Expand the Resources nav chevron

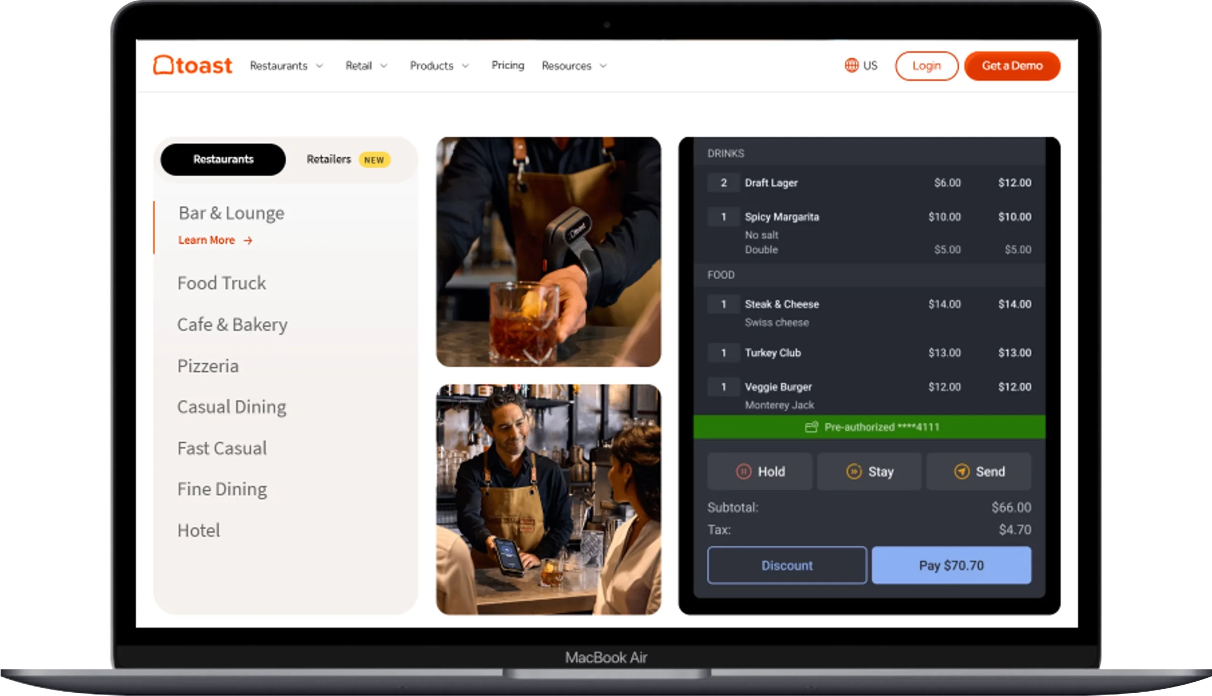tap(603, 66)
